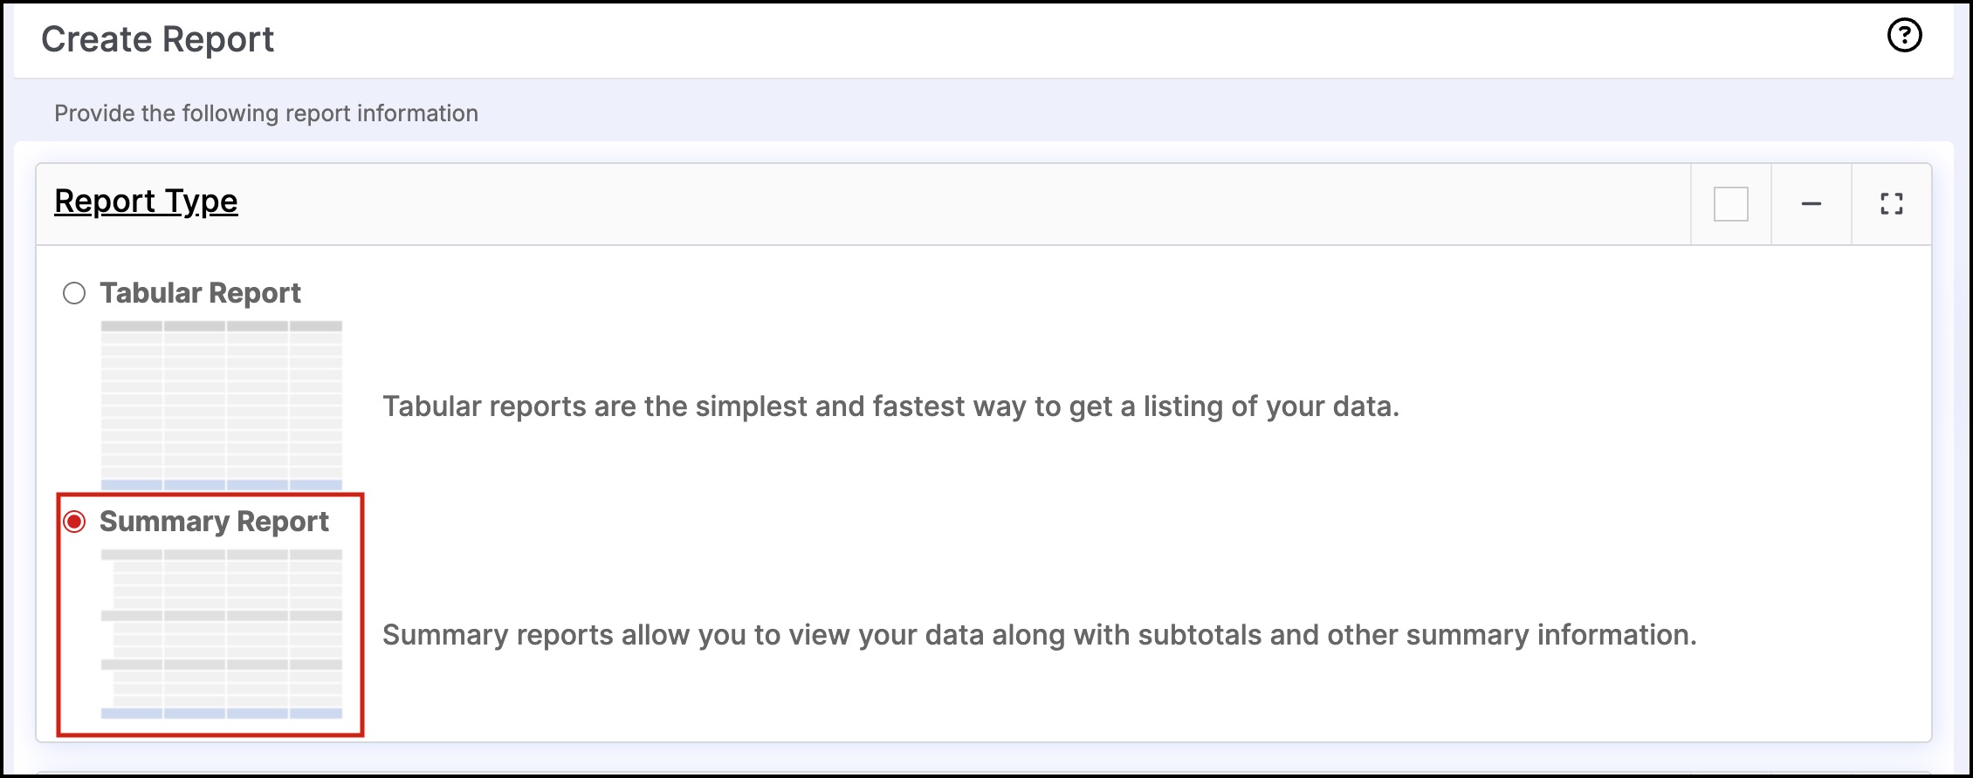1973x778 pixels.
Task: Click the blue footer row of Tabular thumbnail
Action: pyautogui.click(x=222, y=485)
